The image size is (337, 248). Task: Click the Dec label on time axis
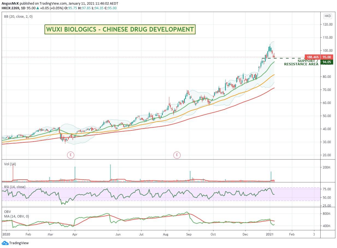pos(245,234)
